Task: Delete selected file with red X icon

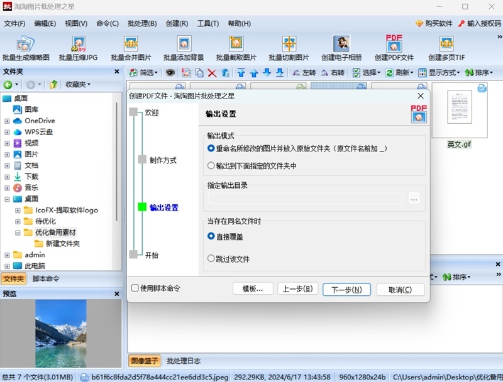Action: [x=212, y=72]
